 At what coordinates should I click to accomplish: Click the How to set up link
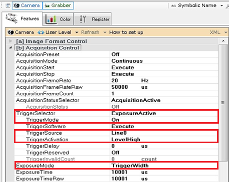pos(126,32)
